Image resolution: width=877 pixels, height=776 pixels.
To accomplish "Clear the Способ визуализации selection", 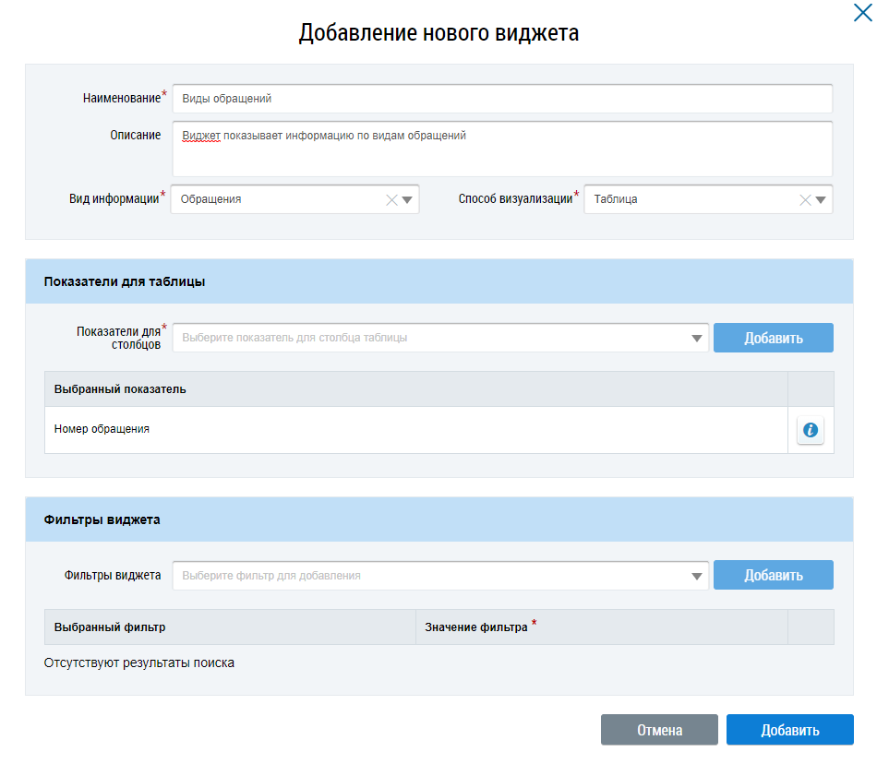I will tap(805, 199).
